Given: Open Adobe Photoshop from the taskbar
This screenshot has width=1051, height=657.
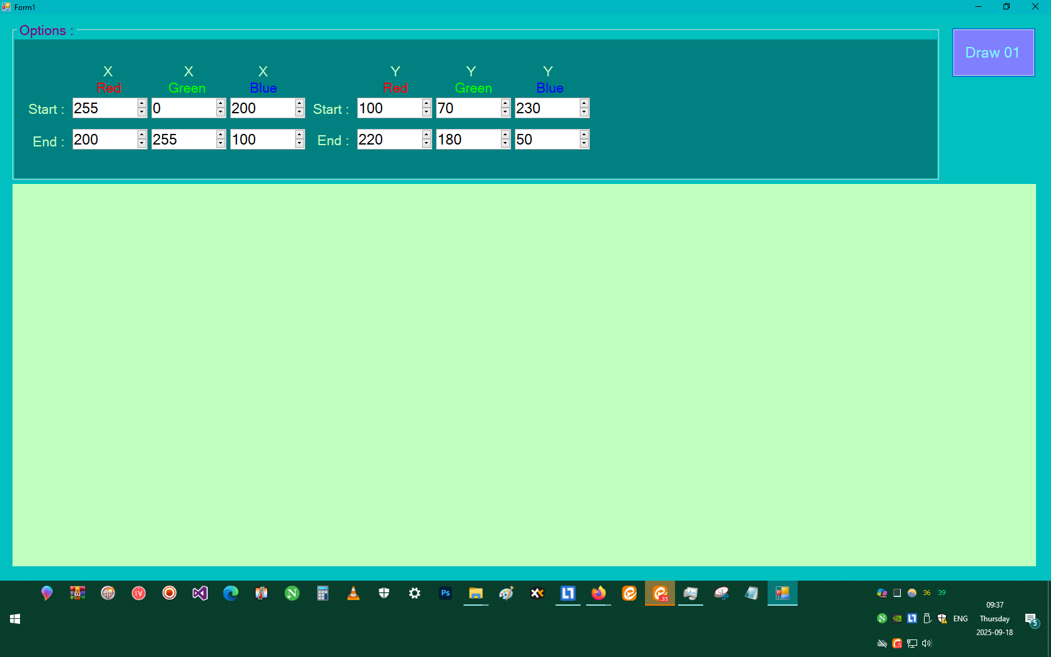Looking at the screenshot, I should [445, 593].
